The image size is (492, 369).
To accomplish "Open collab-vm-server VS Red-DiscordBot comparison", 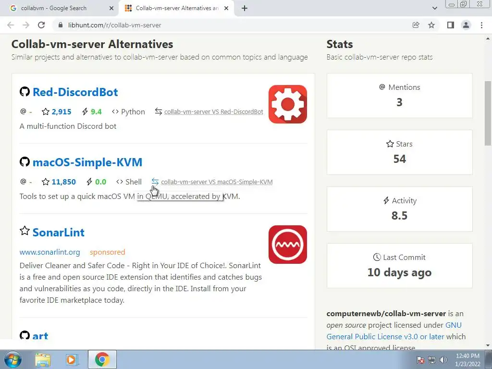I will tap(214, 111).
